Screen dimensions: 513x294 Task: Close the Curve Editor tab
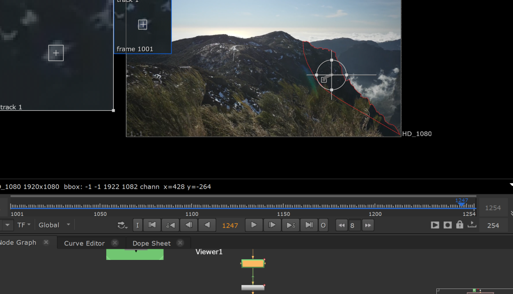pos(115,243)
